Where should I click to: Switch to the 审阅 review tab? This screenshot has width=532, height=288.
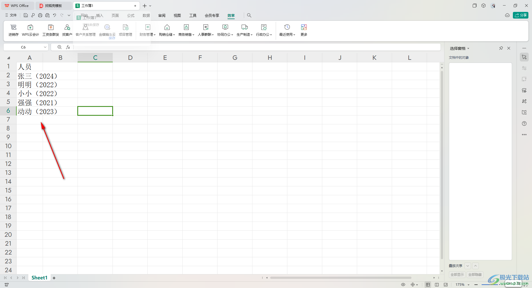162,16
